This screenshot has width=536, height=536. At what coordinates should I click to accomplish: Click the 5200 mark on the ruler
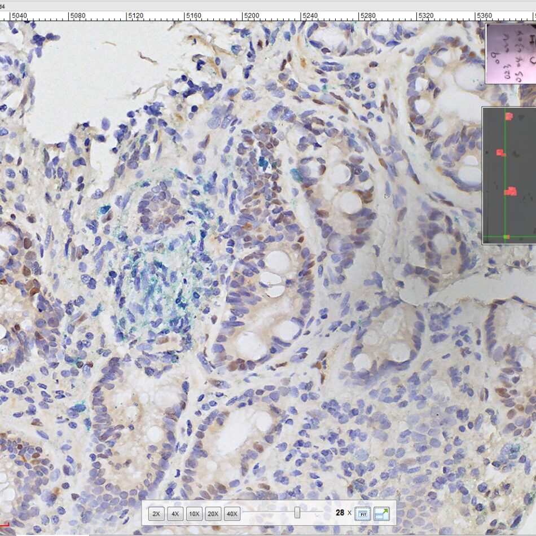point(252,16)
